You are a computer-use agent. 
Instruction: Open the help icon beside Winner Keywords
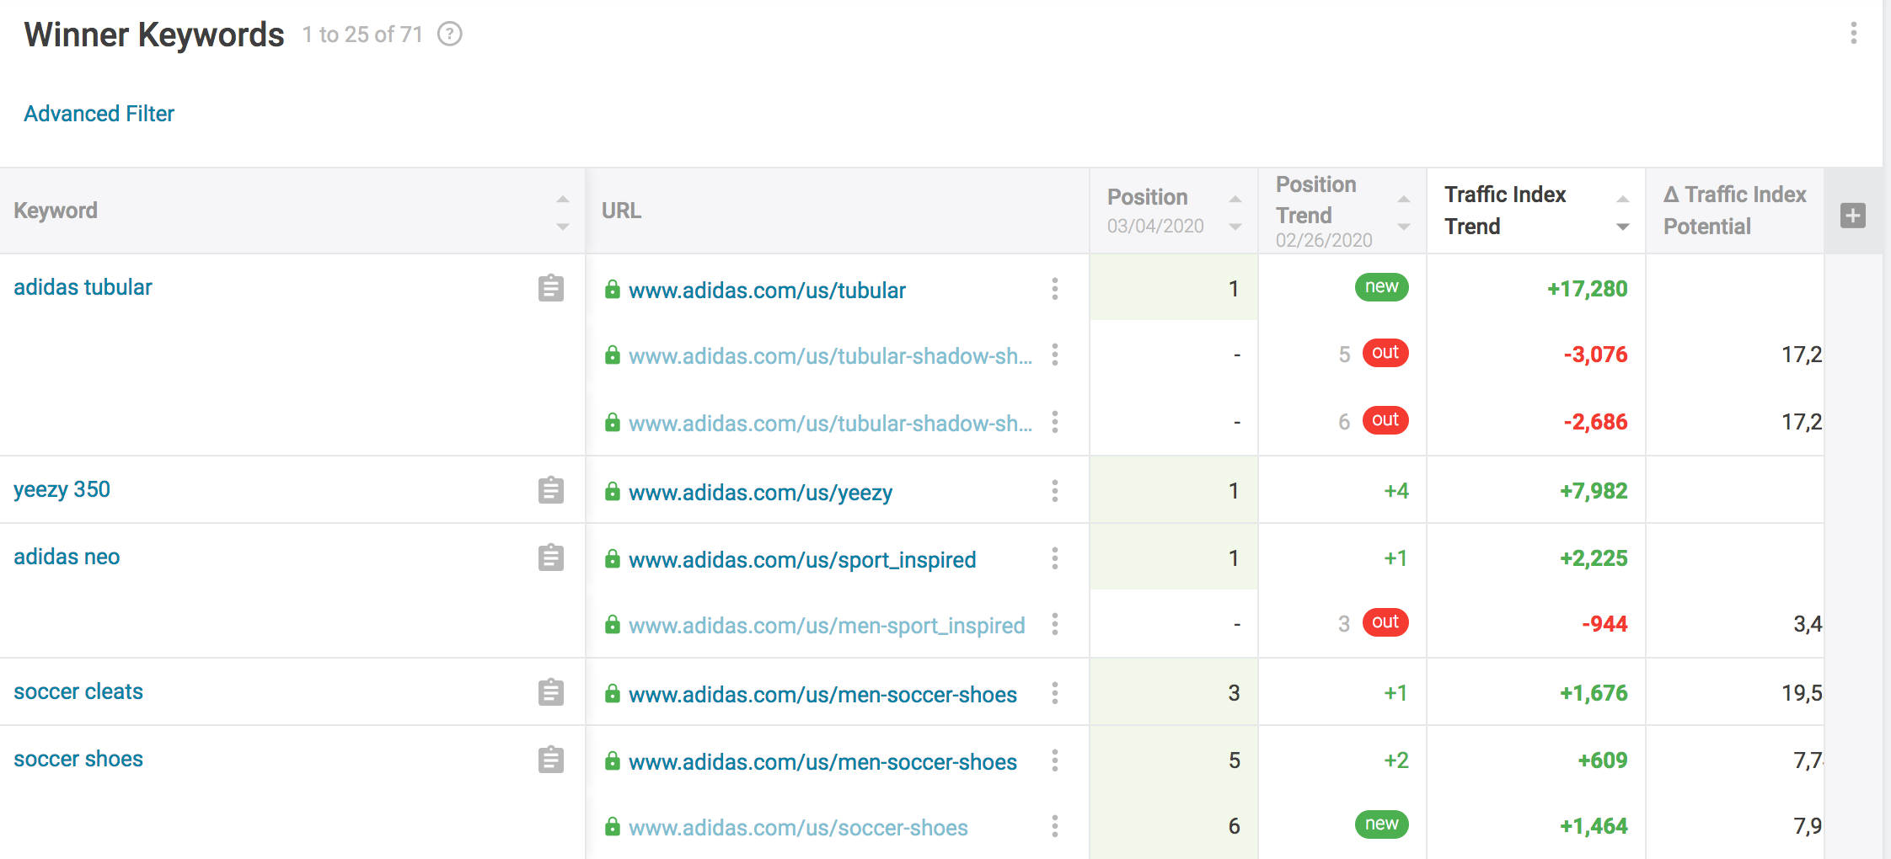[x=450, y=35]
